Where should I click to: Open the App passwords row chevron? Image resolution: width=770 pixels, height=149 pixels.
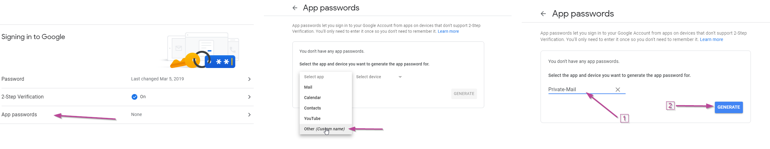click(249, 115)
